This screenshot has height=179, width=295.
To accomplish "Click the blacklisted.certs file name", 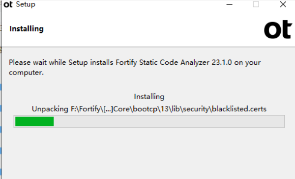I will tap(239, 109).
